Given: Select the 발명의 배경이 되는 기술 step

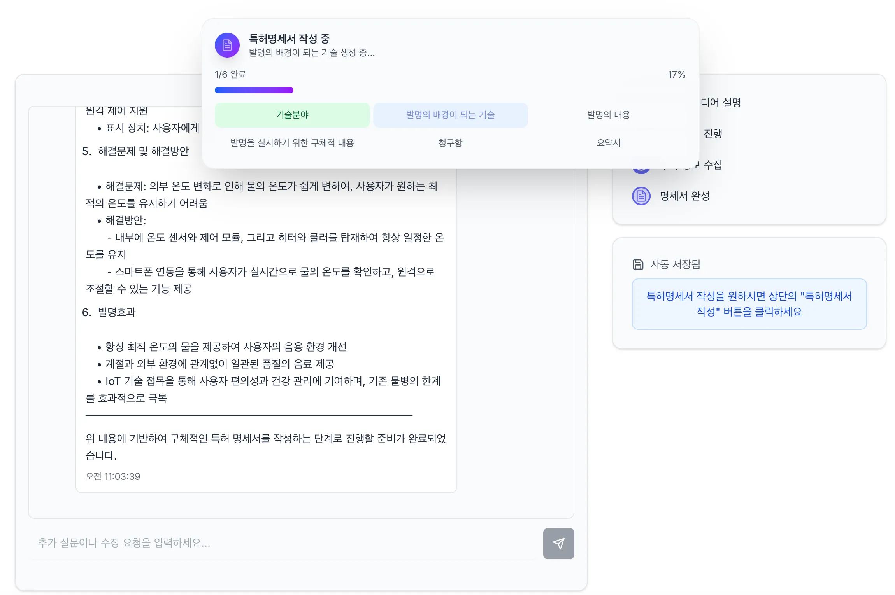Looking at the screenshot, I should click(x=450, y=115).
